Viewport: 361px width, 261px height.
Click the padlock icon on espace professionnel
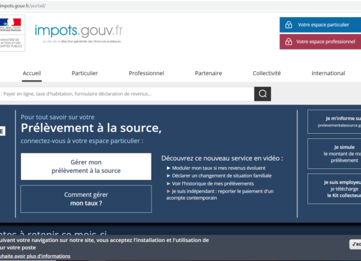(x=289, y=41)
